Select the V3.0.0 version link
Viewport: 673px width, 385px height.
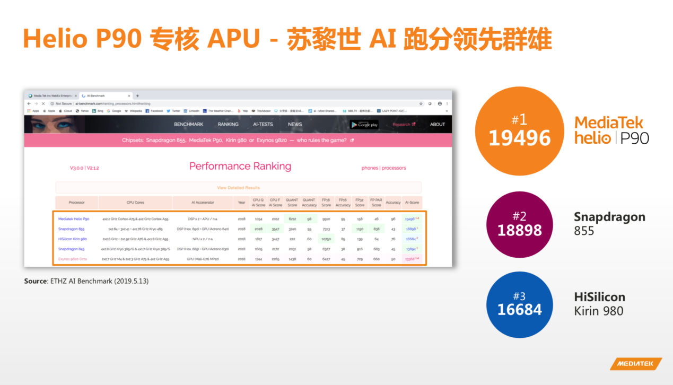[77, 168]
